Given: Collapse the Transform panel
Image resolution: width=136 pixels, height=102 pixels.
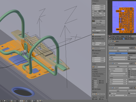Looking at the screenshot, I should [93, 1].
